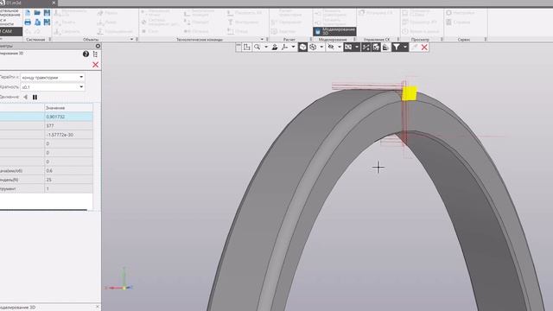Click the person icon beside zoom dropdown
The height and width of the screenshot is (311, 553).
[275, 47]
